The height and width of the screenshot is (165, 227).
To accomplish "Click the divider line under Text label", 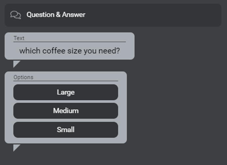I will 69,42.
